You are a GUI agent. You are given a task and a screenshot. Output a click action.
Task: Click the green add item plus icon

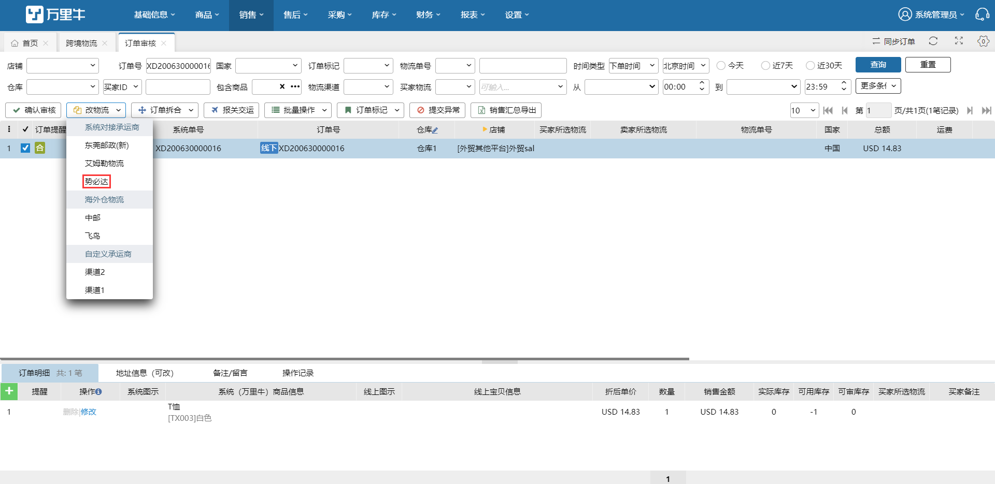click(x=9, y=391)
